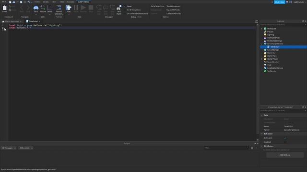The height and width of the screenshot is (172, 307).
Task: Switch to the HOME ribbon tab
Action: coord(37,2)
